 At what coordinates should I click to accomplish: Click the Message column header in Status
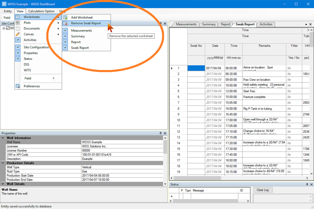[215, 190]
